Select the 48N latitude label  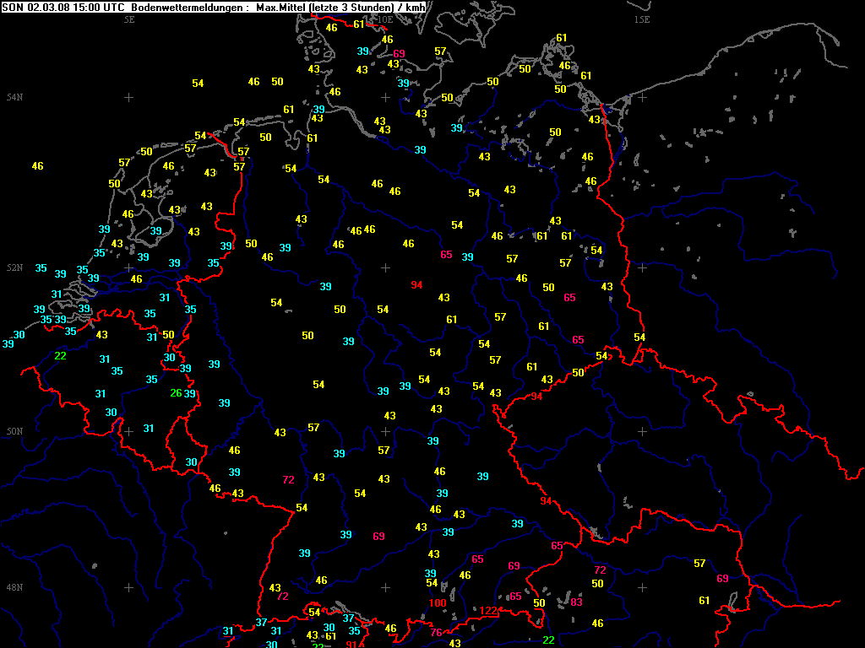(14, 587)
